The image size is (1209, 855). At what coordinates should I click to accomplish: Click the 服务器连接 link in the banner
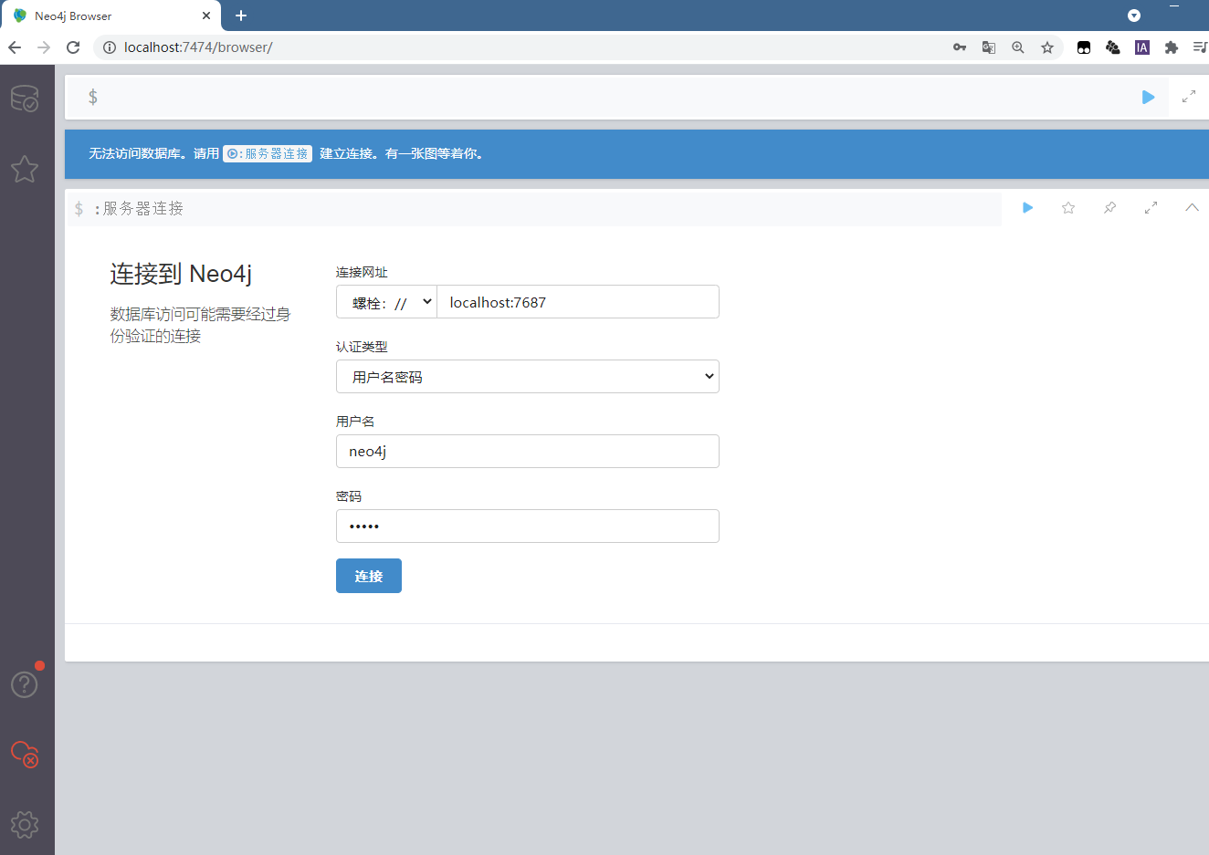click(267, 152)
